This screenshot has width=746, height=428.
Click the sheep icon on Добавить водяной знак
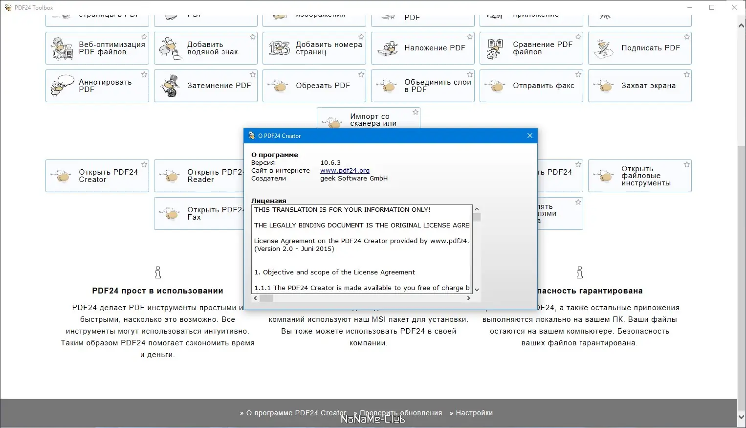pos(170,48)
